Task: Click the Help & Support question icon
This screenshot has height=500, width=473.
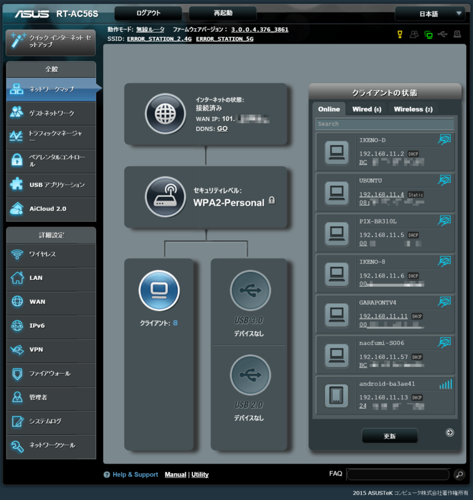Action: click(107, 474)
